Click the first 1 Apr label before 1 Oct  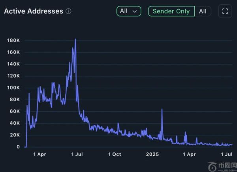[40, 154]
